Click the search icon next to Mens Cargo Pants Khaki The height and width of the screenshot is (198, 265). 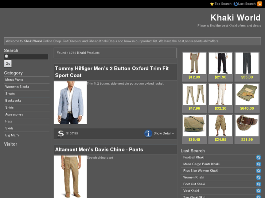[258, 164]
